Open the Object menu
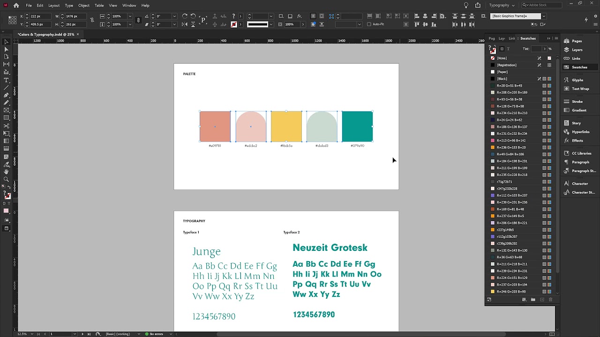 click(x=84, y=5)
